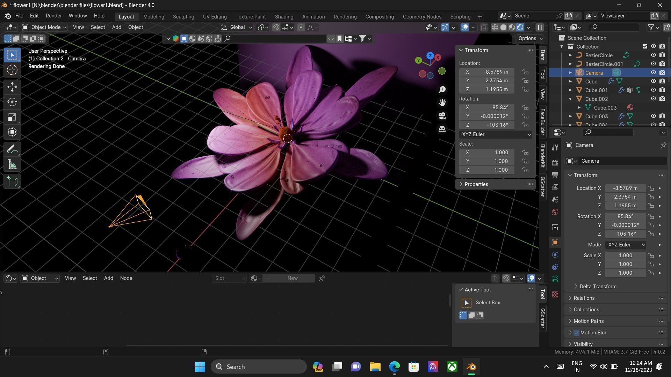Select the Measure tool
This screenshot has height=377, width=671.
(x=12, y=165)
